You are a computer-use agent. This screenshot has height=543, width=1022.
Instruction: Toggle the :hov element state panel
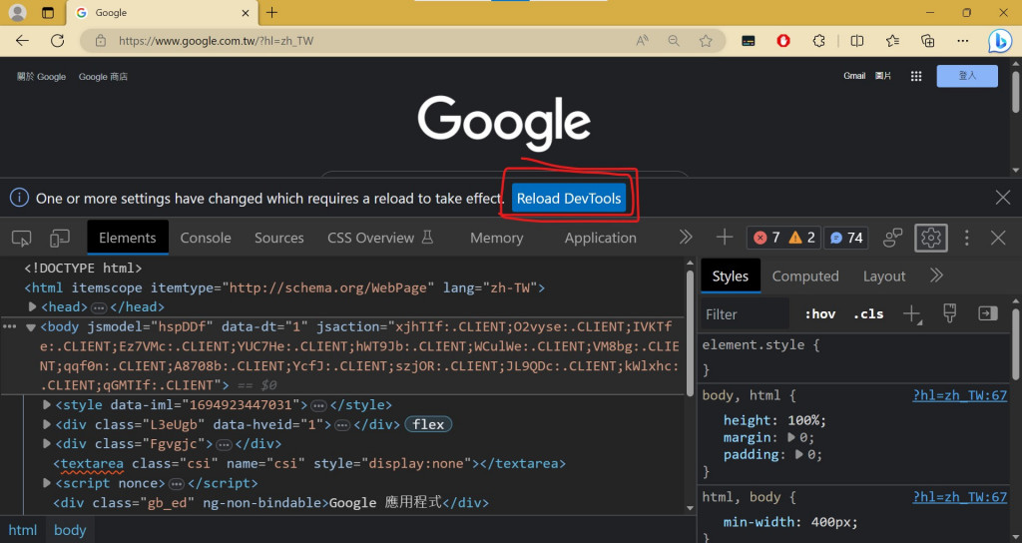click(x=819, y=314)
